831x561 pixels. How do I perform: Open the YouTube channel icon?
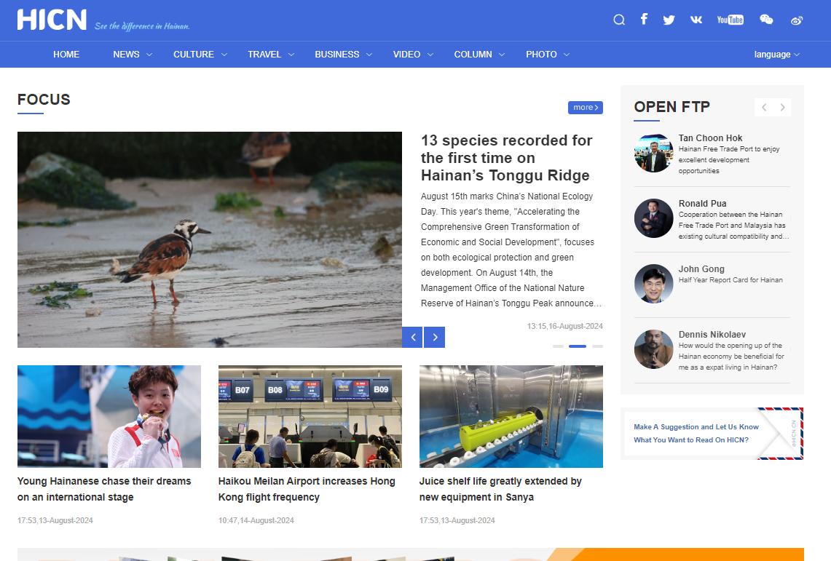(730, 20)
